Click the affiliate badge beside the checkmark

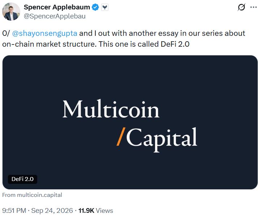click(105, 7)
